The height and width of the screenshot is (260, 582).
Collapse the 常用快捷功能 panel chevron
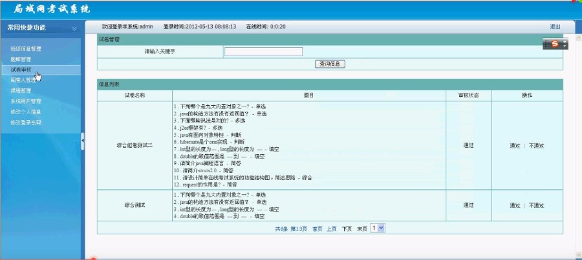74,28
